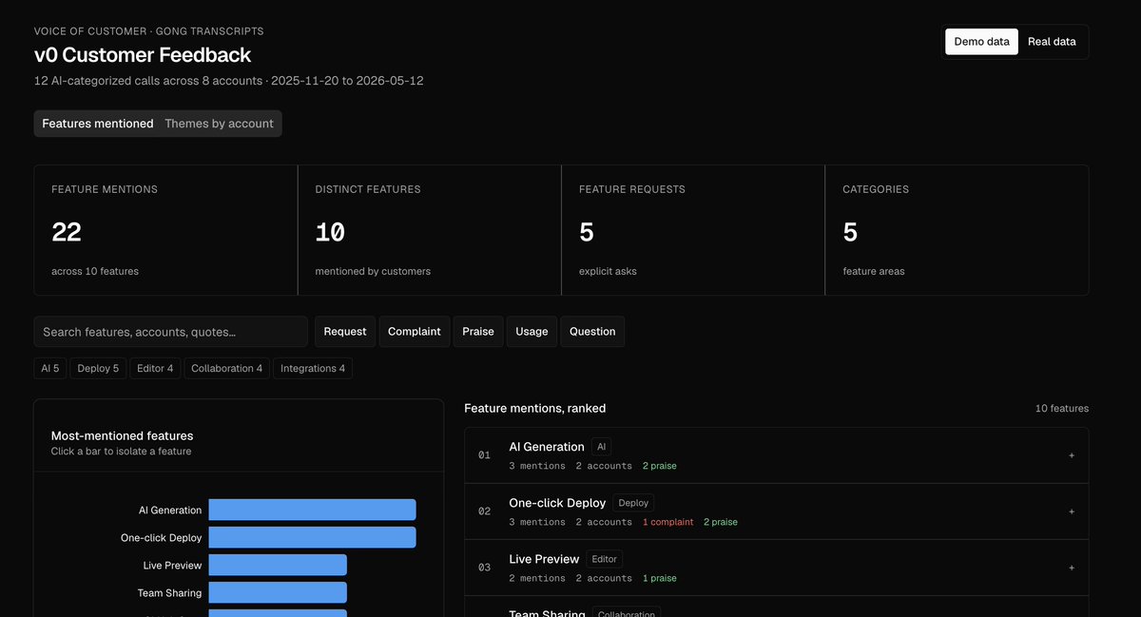Click the '2 praise' label under AI Generation
Viewport: 1141px width, 617px height.
coord(660,466)
